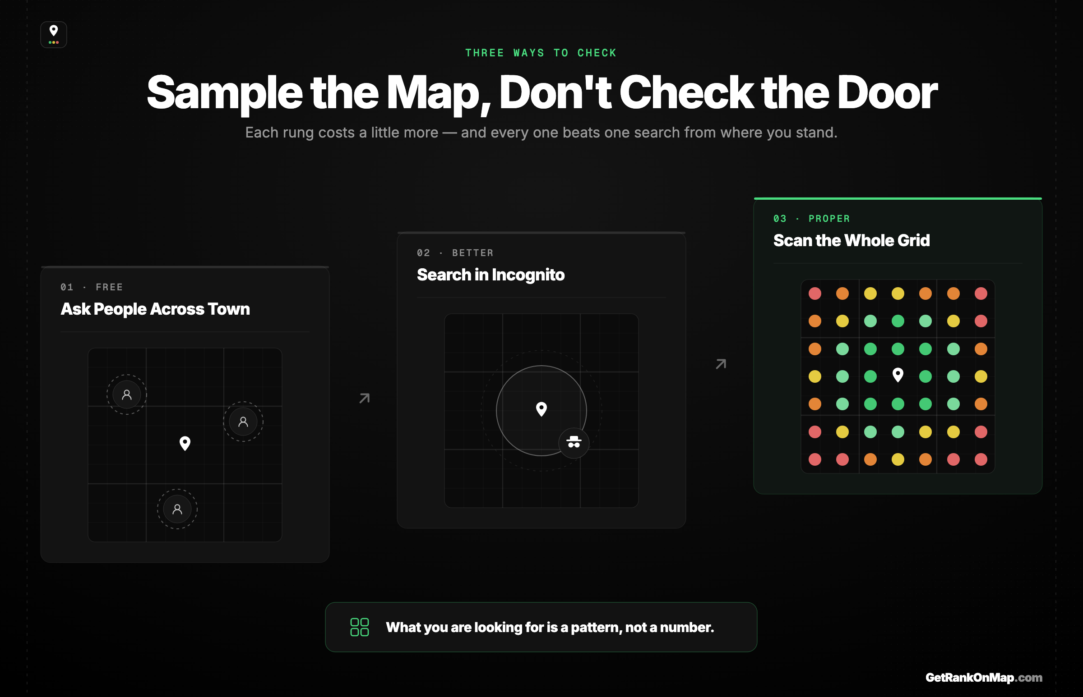1083x697 pixels.
Task: Click the right-side person icon in card 01
Action: [x=243, y=422]
